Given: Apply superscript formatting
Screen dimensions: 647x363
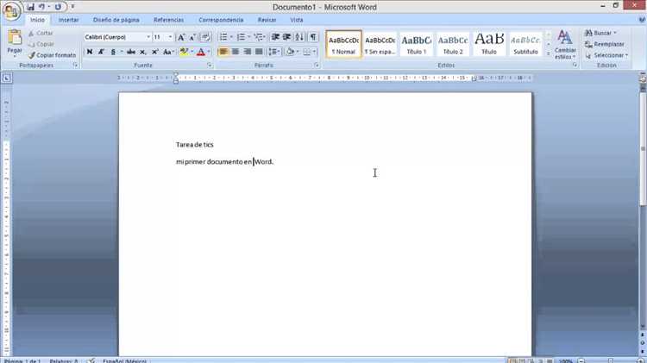Looking at the screenshot, I should click(154, 52).
